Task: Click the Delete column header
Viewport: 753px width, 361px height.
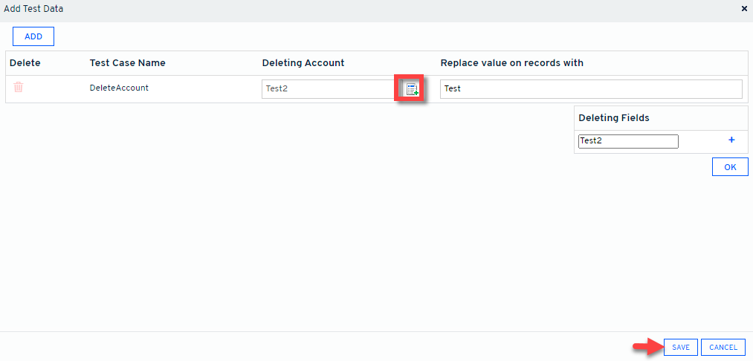Action: point(25,63)
